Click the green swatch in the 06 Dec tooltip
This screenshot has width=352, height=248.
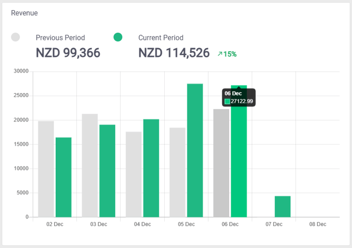coord(227,101)
